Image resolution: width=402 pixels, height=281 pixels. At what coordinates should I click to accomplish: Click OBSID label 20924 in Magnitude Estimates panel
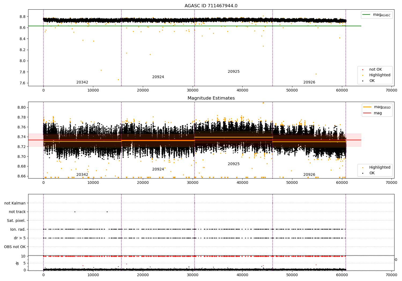tap(158, 169)
